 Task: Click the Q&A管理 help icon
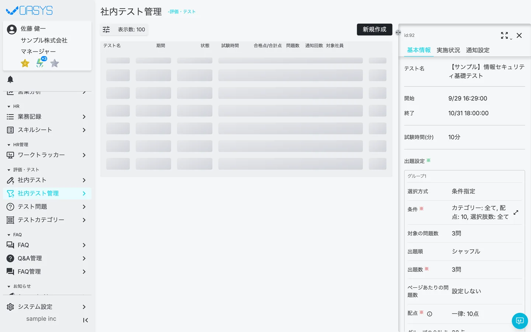point(10,258)
